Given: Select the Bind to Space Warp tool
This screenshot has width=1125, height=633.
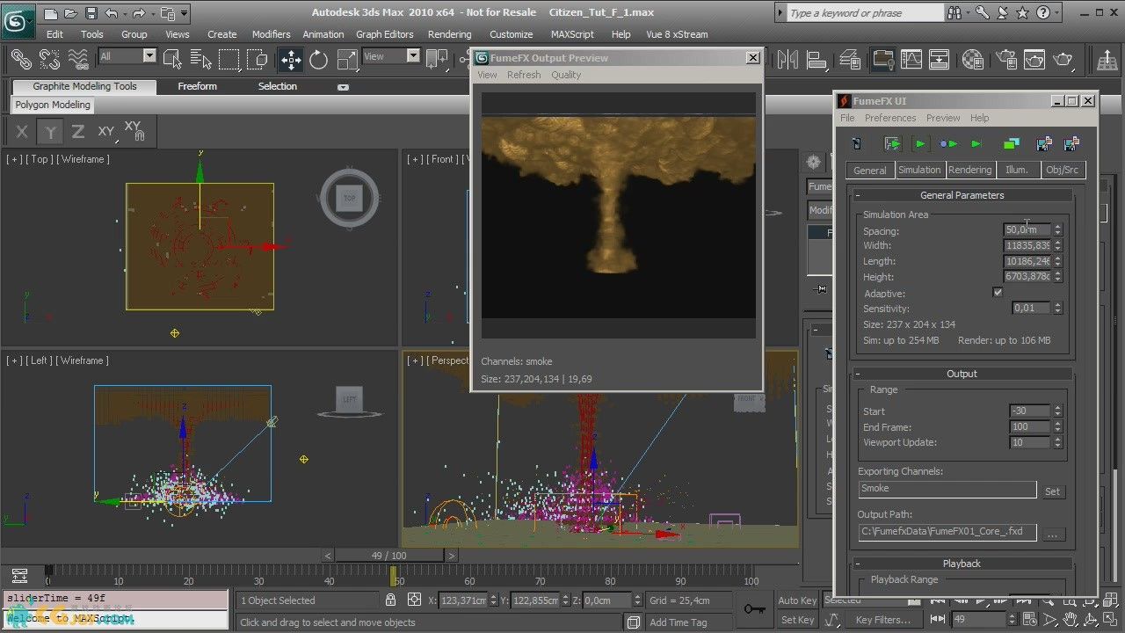Looking at the screenshot, I should point(77,59).
